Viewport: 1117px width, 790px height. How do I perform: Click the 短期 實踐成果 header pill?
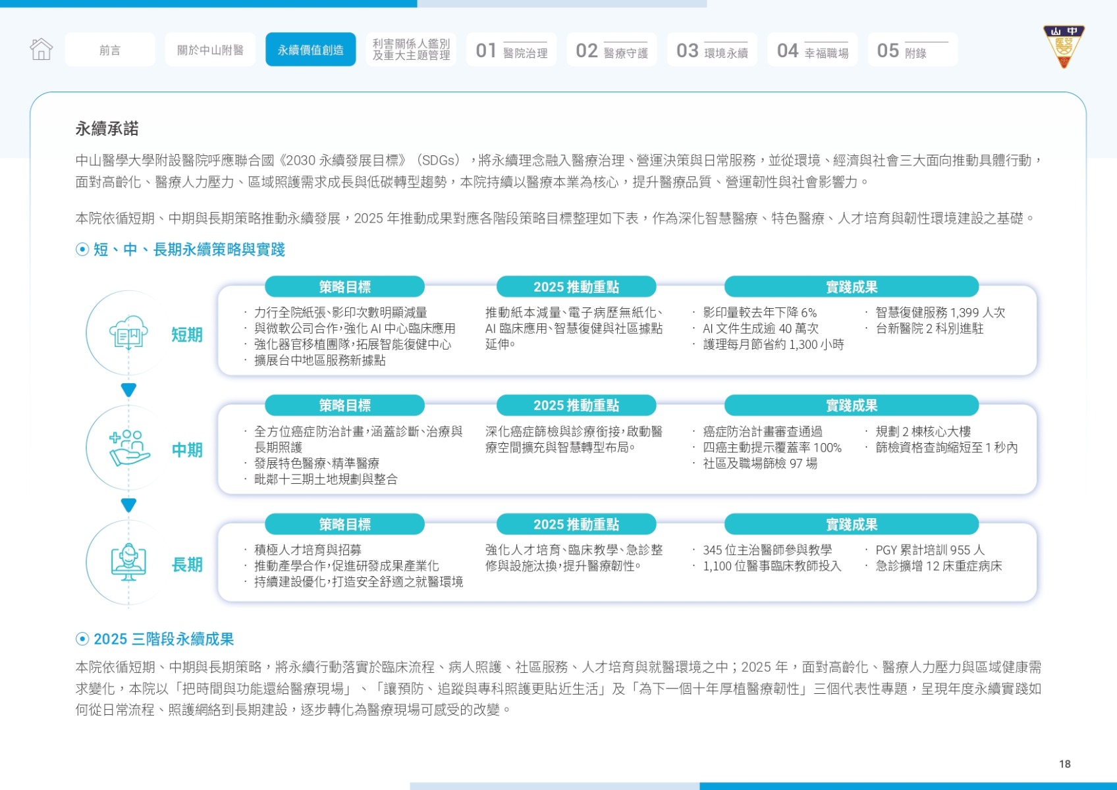tap(852, 287)
